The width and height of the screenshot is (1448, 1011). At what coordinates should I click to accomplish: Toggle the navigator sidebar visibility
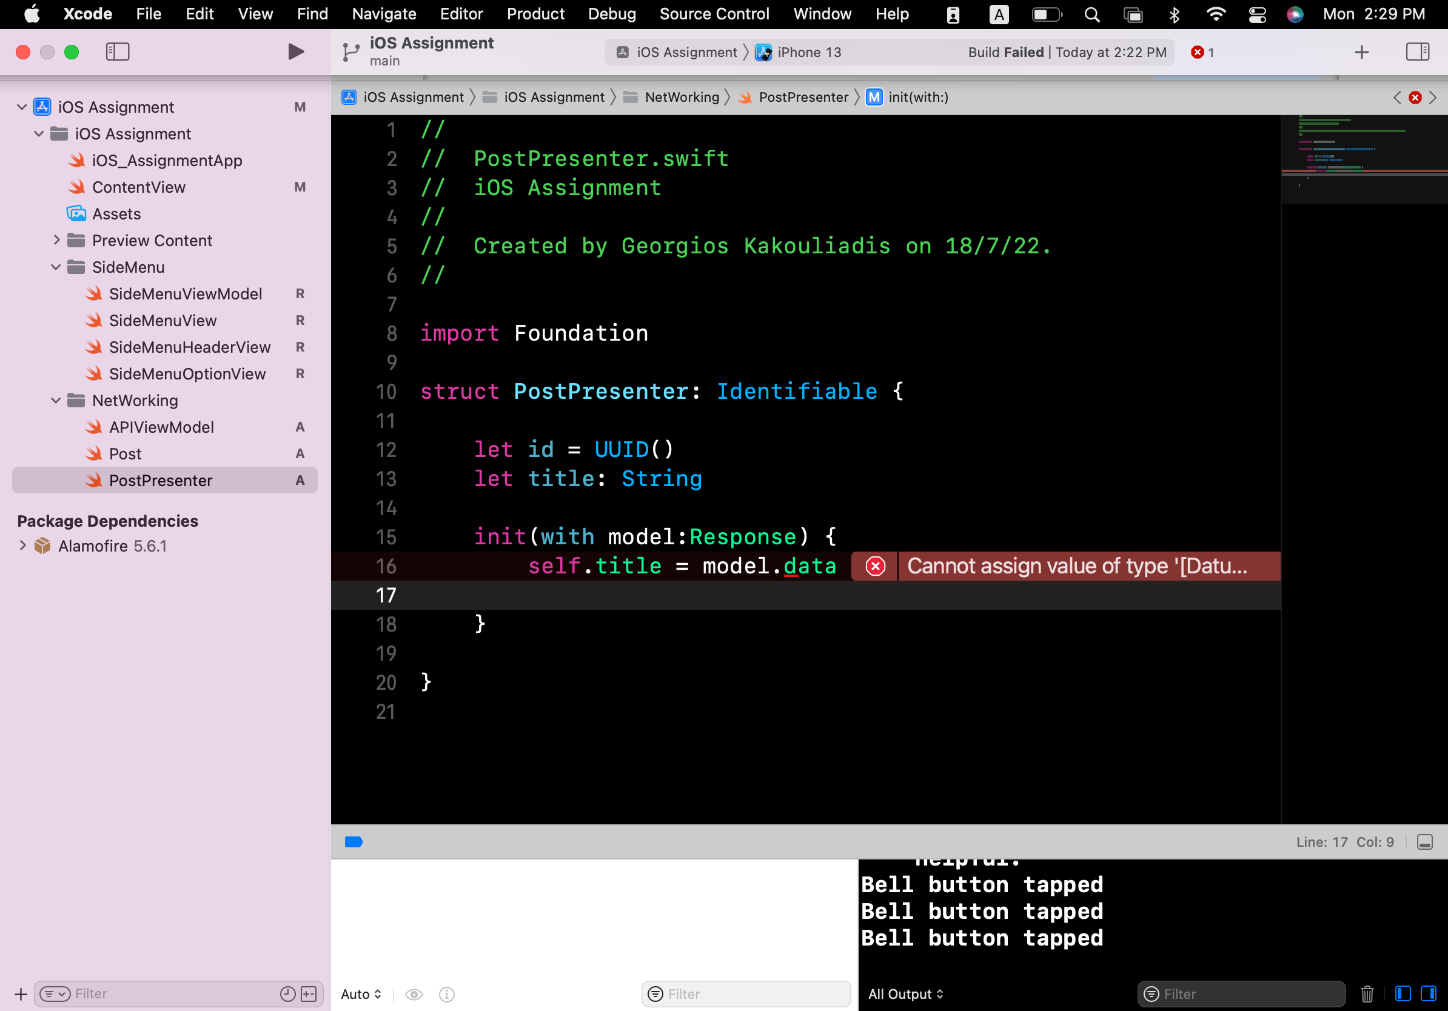117,52
